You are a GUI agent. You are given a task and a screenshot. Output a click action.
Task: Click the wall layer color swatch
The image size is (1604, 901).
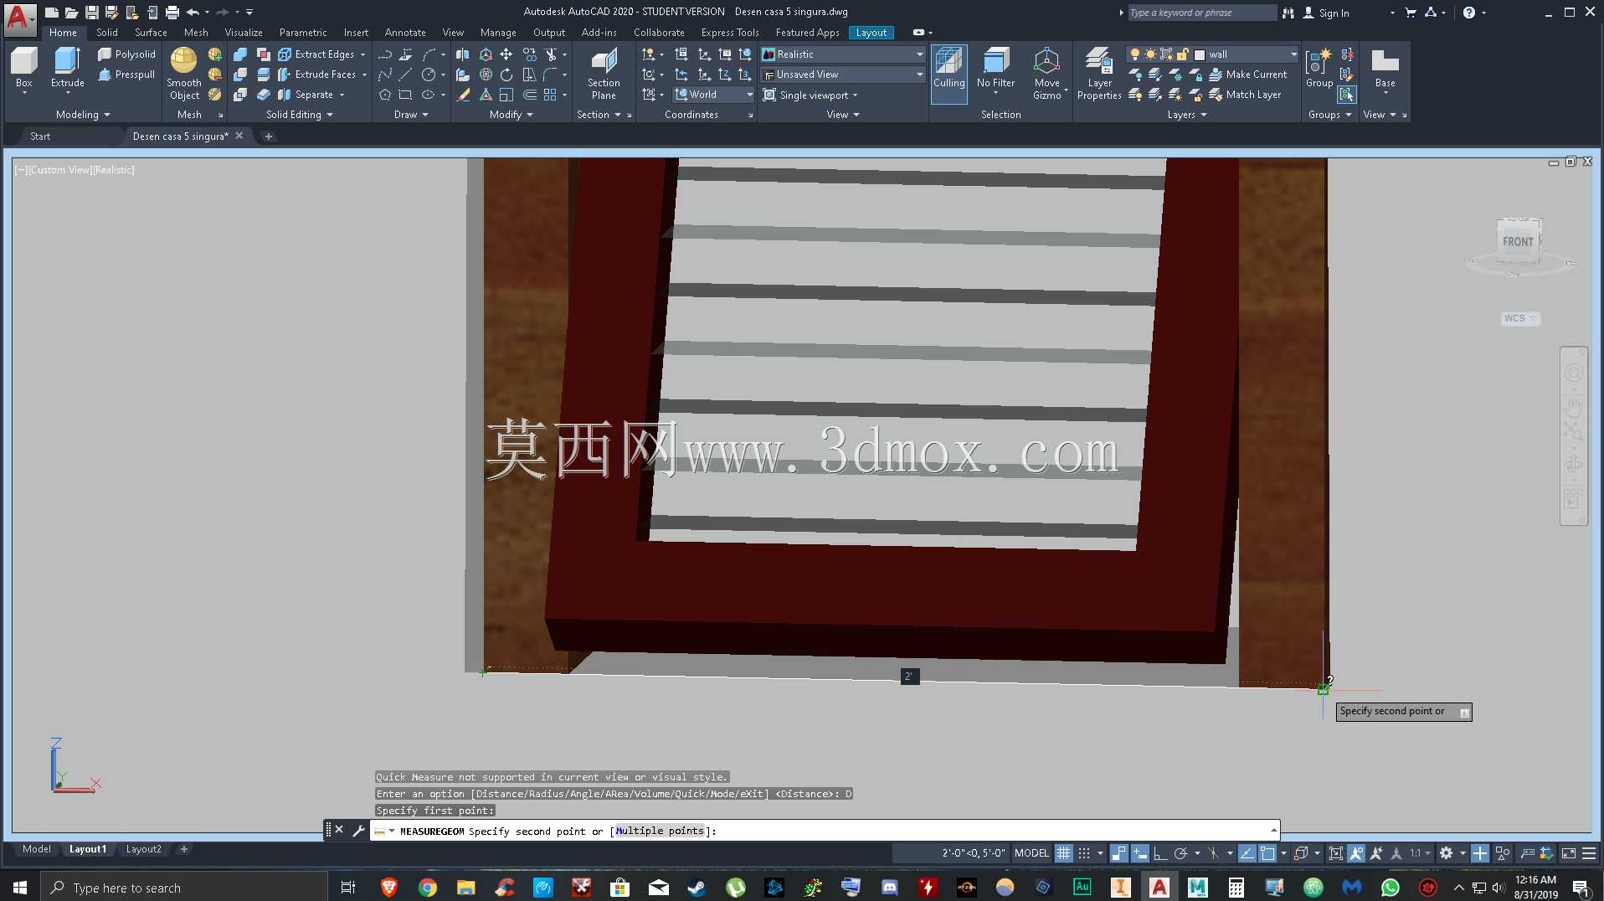[x=1199, y=54]
